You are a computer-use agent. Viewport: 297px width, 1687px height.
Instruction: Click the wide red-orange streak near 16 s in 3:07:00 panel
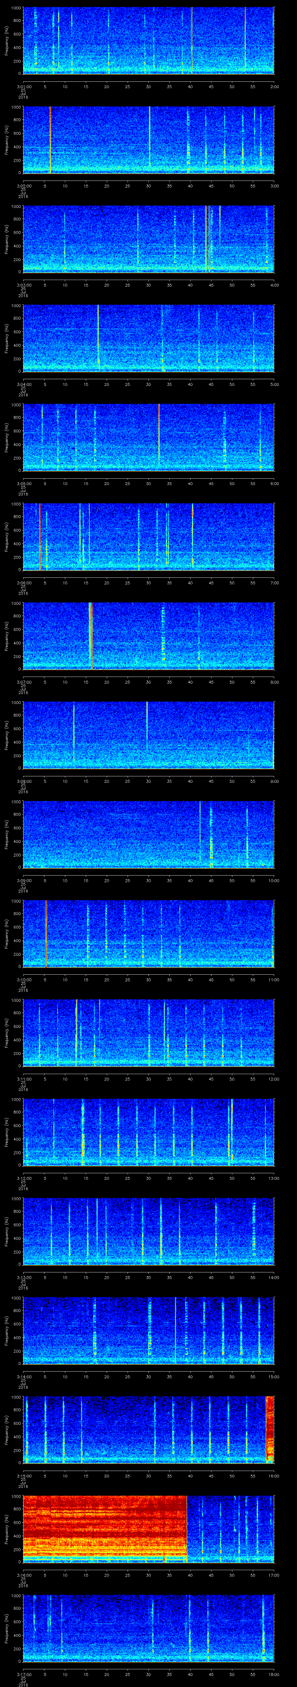click(x=90, y=636)
